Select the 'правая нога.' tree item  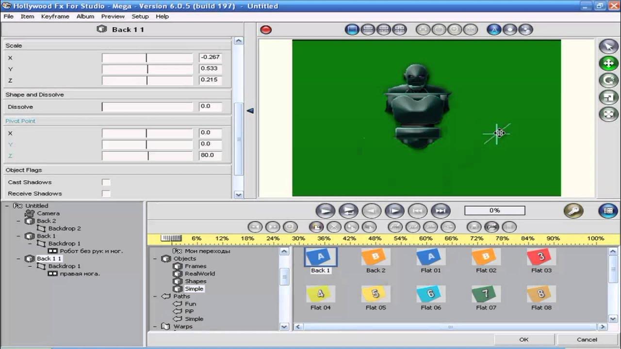click(x=80, y=274)
